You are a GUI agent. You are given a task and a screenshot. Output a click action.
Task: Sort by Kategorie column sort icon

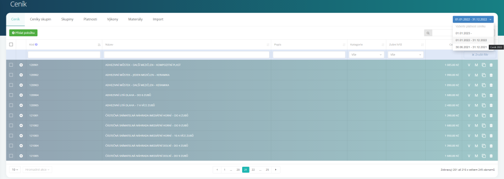[x=383, y=45]
